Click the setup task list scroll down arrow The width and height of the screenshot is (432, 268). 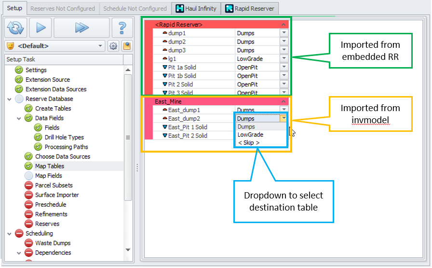click(128, 250)
